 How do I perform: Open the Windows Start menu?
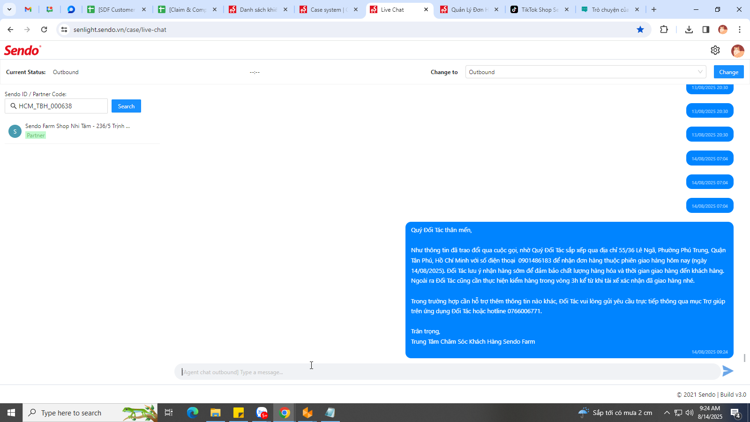click(x=11, y=413)
